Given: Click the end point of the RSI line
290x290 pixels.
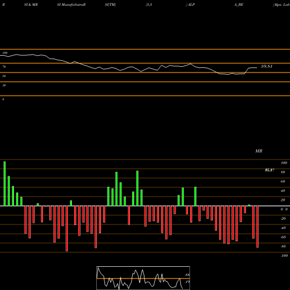Looking at the screenshot, I should 257,68.
